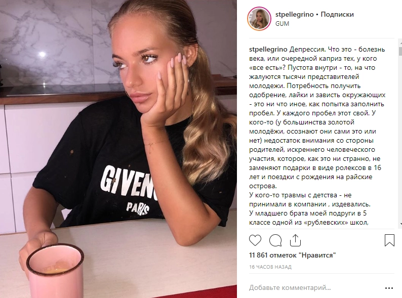Save post with the bookmark icon
The height and width of the screenshot is (298, 402).
(x=389, y=240)
